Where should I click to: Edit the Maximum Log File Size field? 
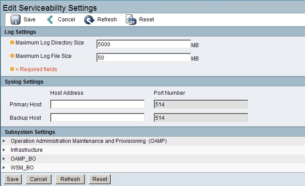tap(143, 57)
